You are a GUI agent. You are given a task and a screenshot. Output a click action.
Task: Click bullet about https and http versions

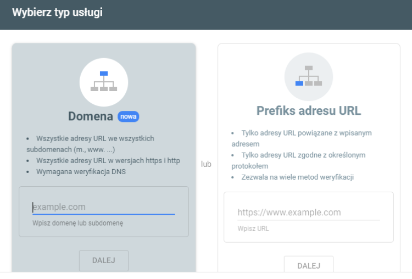(x=107, y=161)
